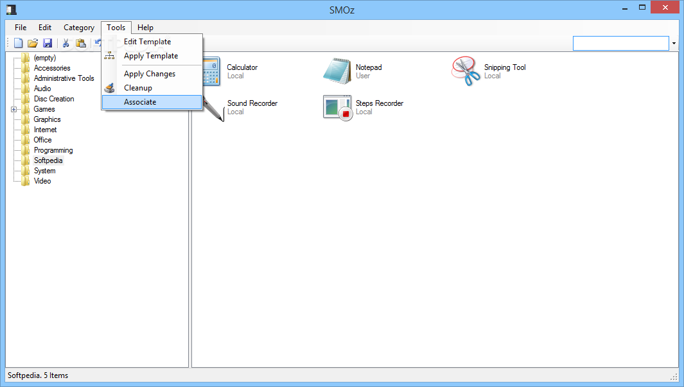
Task: Choose Apply Changes from Tools menu
Action: click(152, 74)
